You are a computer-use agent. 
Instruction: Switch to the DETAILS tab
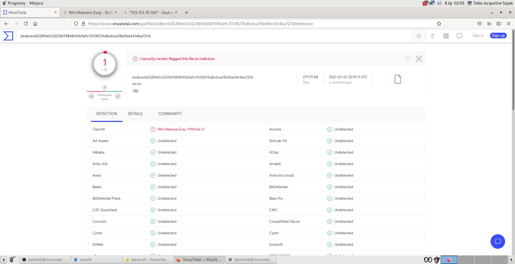pyautogui.click(x=135, y=114)
